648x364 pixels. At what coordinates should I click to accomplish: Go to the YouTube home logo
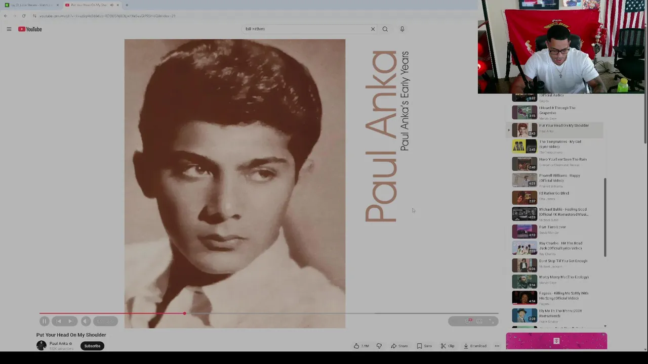[30, 29]
